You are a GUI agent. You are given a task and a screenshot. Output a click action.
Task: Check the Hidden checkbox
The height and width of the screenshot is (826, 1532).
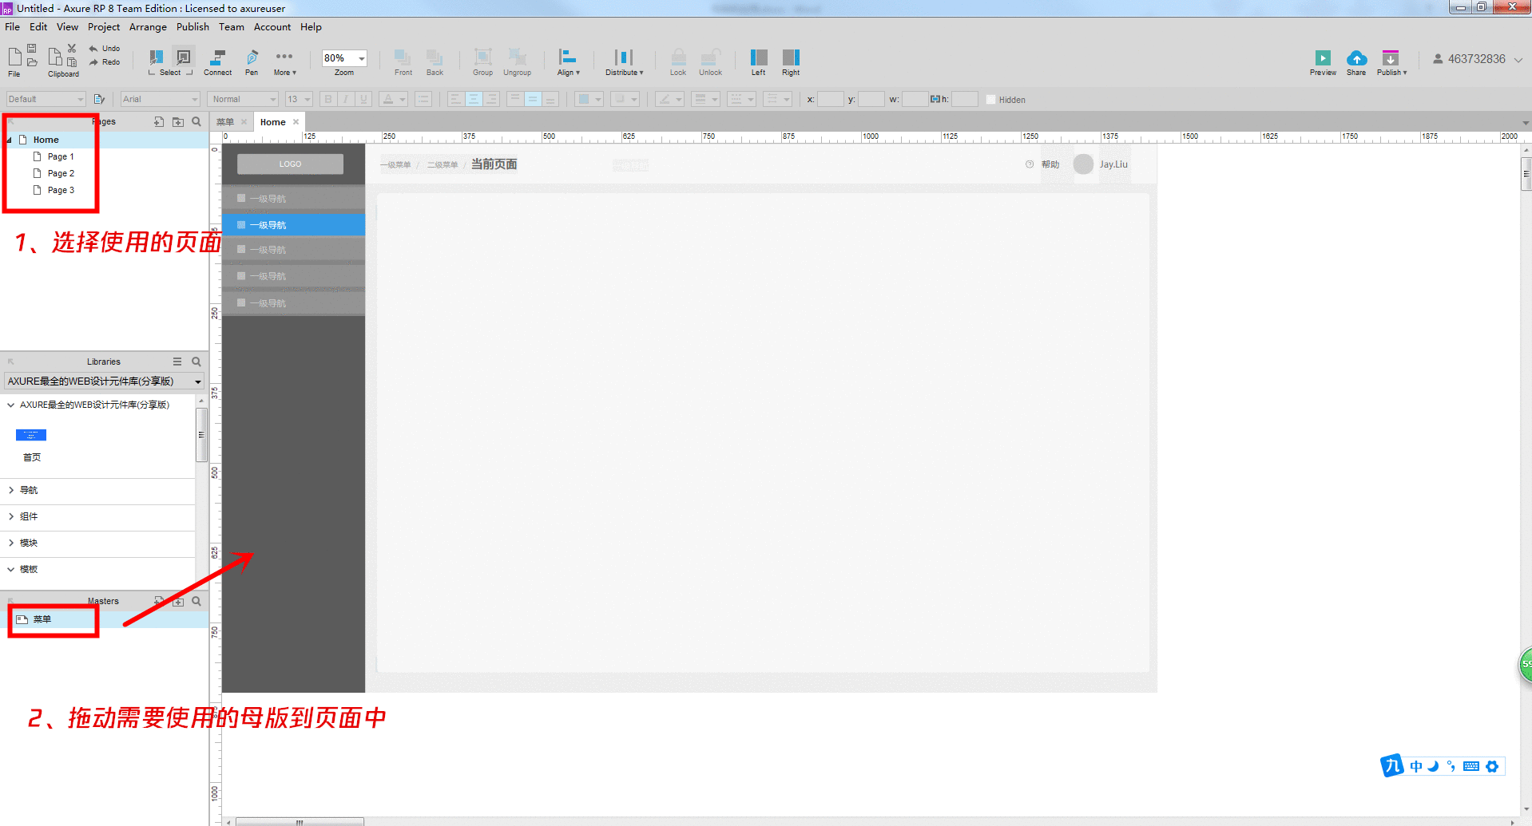tap(991, 100)
